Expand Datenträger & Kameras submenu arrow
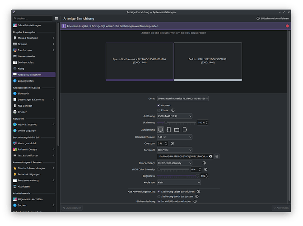This screenshot has width=303, height=226. click(x=53, y=99)
